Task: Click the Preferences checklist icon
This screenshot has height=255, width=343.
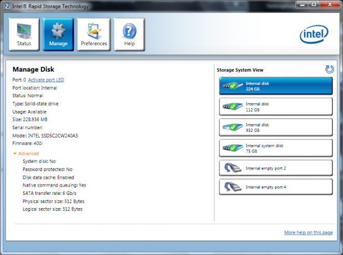Action: (94, 31)
